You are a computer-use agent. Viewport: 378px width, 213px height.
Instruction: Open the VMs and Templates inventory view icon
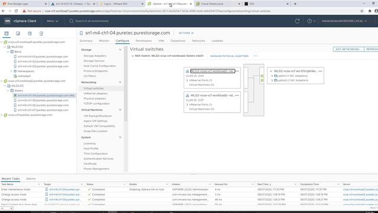(x=18, y=34)
